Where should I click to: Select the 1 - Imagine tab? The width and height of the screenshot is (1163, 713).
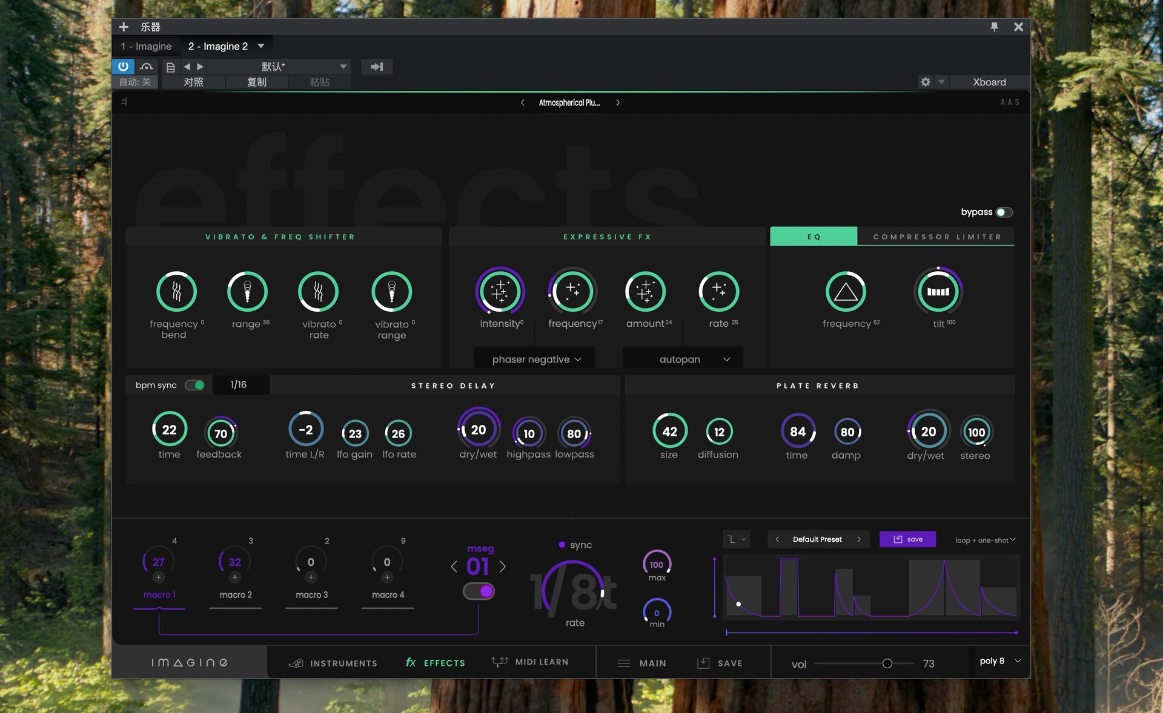[145, 46]
